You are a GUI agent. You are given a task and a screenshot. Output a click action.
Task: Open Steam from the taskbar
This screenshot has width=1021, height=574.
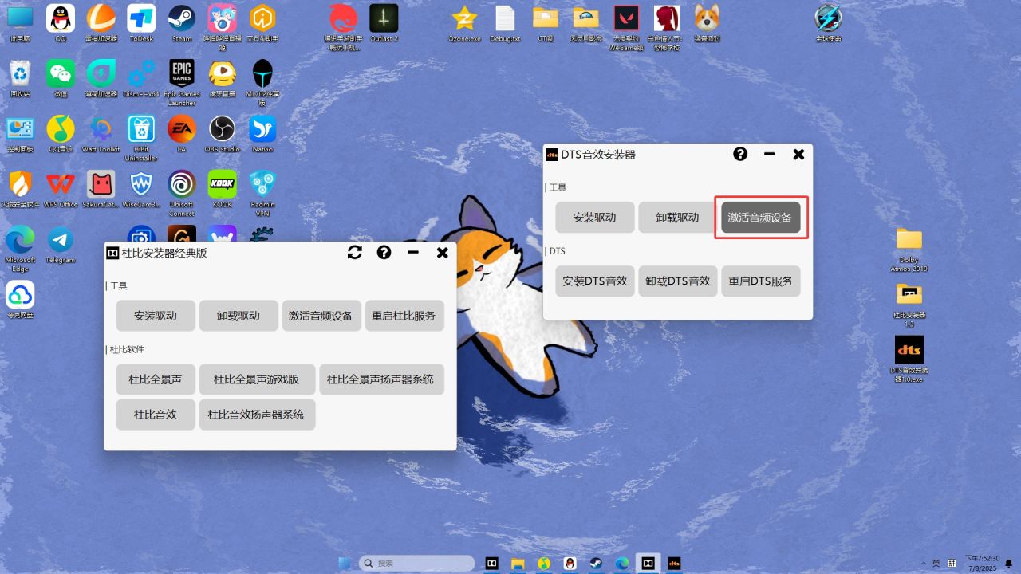596,564
